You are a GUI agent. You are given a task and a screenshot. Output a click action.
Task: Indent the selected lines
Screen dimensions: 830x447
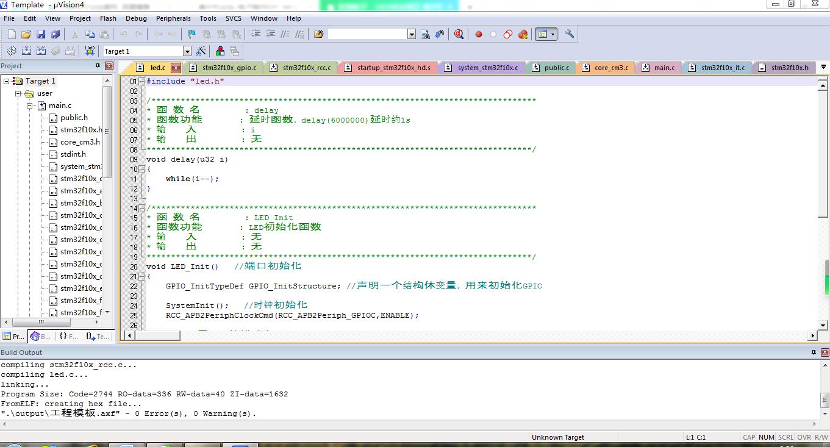point(256,34)
